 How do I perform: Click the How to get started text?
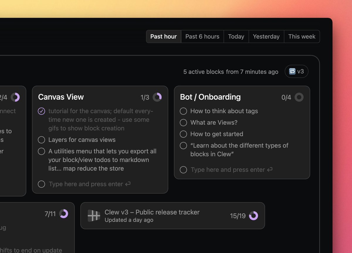point(217,134)
